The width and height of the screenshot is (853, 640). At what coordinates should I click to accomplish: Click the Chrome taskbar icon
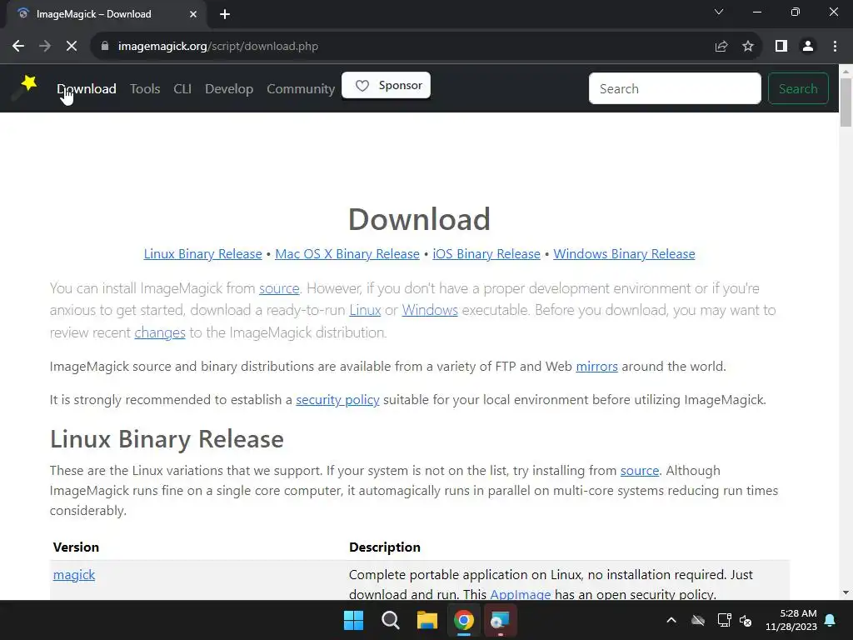464,620
